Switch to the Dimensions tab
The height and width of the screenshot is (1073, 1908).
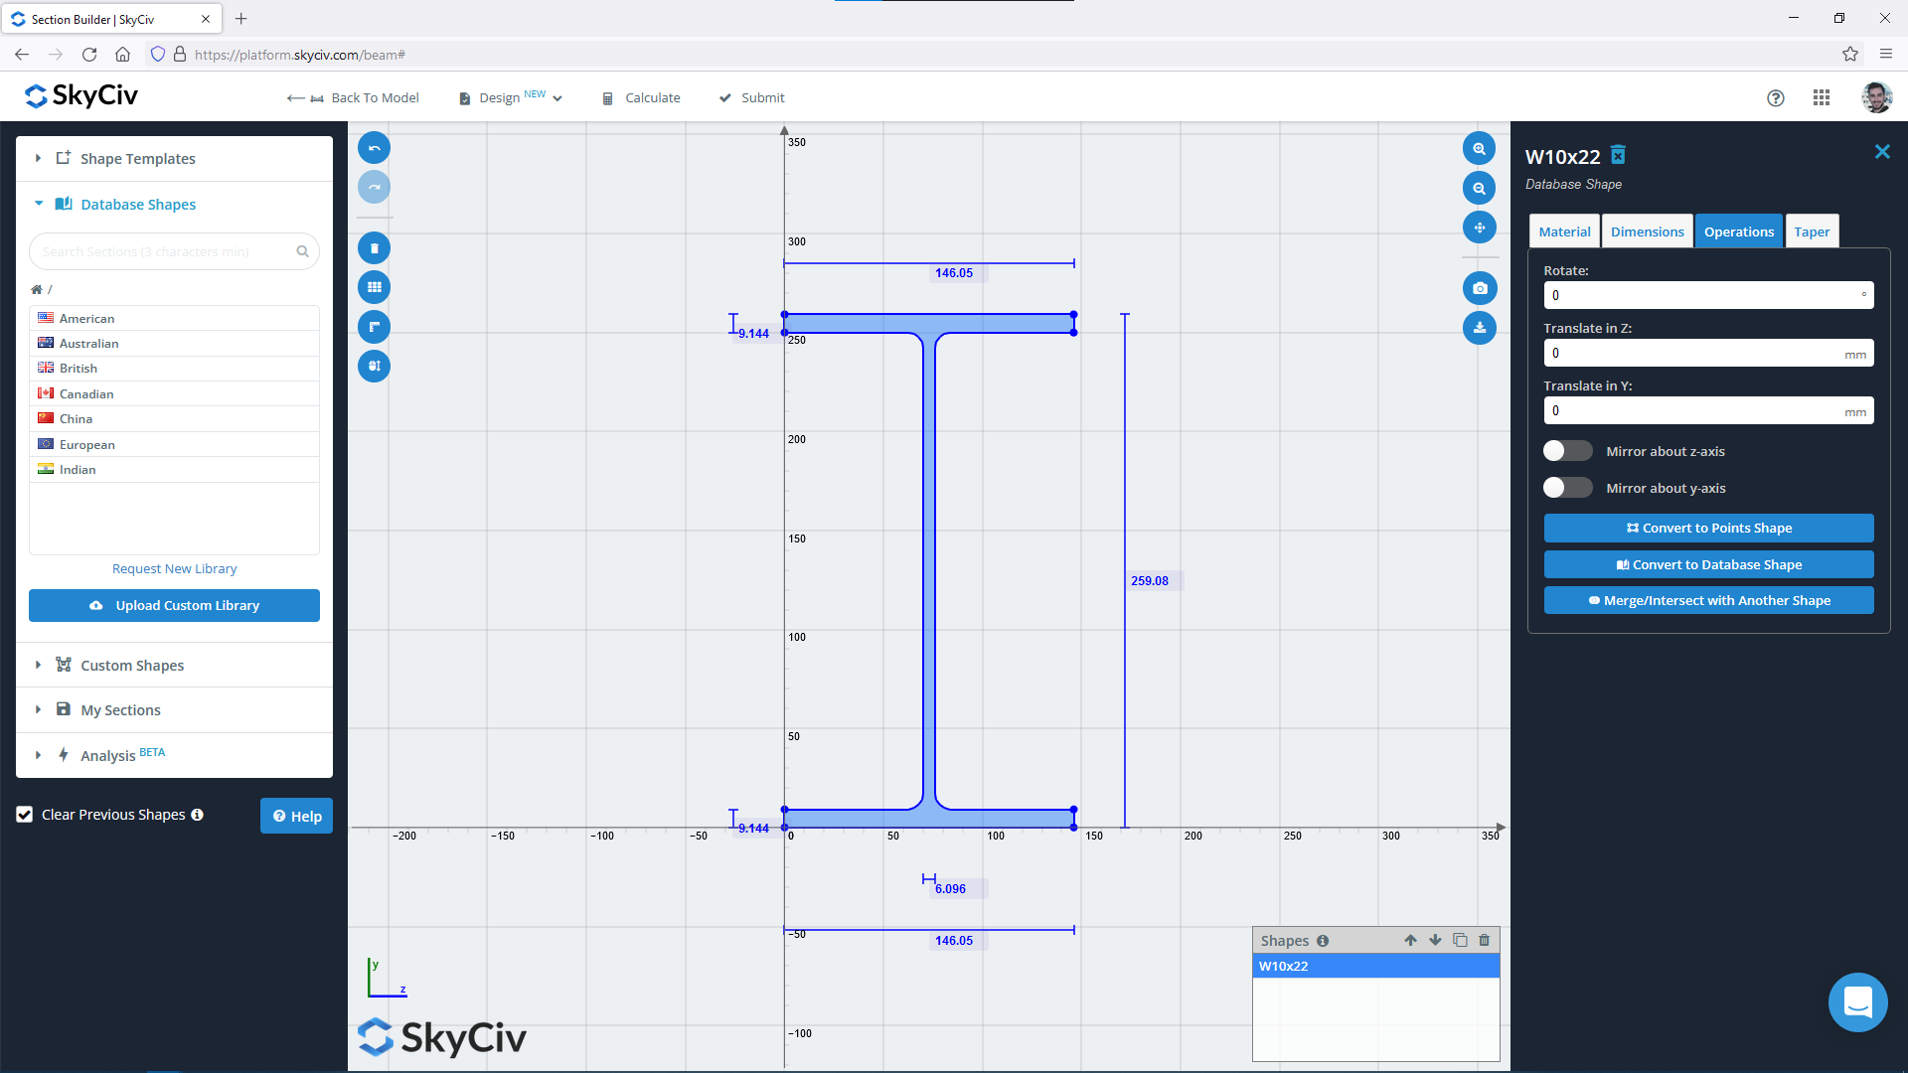(1648, 231)
